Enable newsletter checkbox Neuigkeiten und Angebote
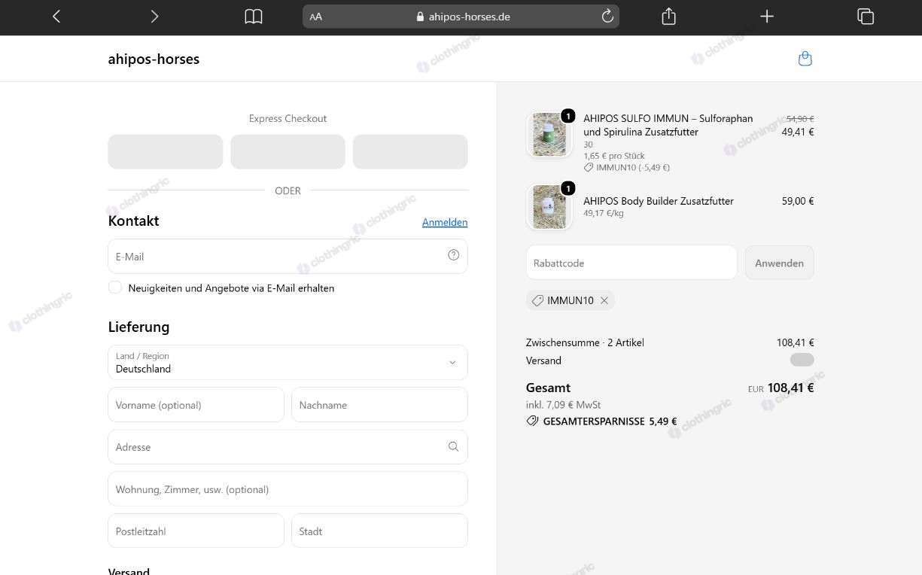Viewport: 922px width, 575px height. [x=115, y=287]
